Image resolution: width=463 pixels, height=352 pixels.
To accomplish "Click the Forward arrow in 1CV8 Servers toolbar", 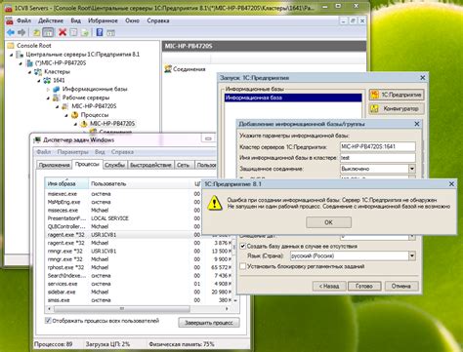I will (21, 32).
